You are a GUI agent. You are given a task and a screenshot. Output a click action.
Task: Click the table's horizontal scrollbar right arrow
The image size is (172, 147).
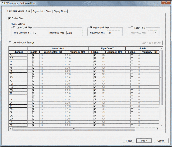(158, 129)
